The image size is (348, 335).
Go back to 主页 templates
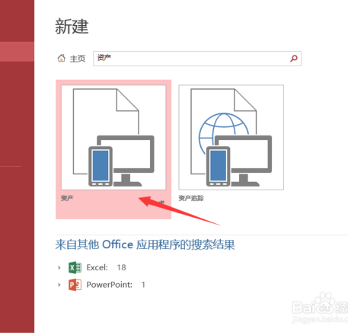pos(78,59)
